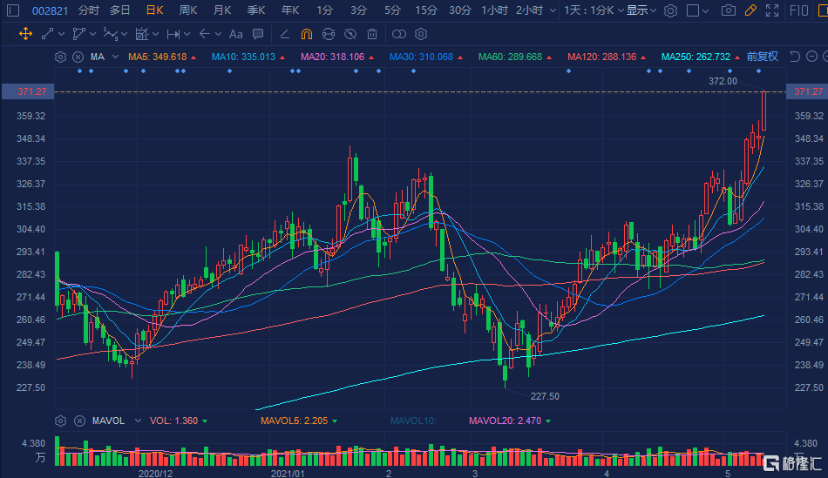The image size is (828, 478).
Task: Remove the MAVOL indicator with X icon
Action: (78, 421)
